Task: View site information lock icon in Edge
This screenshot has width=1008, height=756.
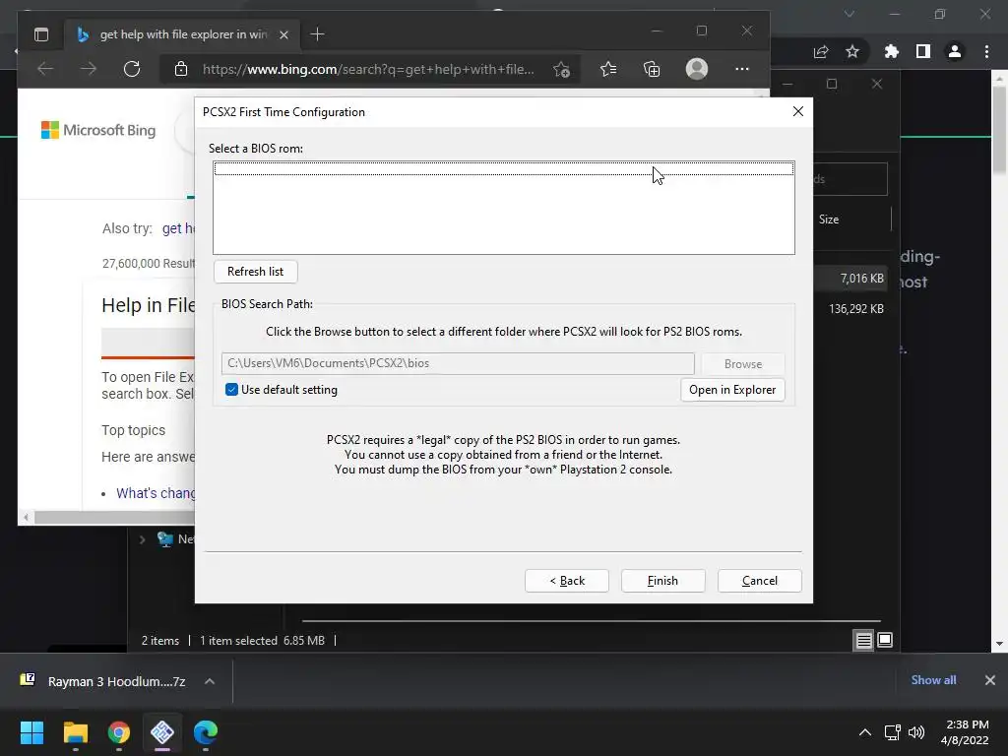Action: click(181, 69)
